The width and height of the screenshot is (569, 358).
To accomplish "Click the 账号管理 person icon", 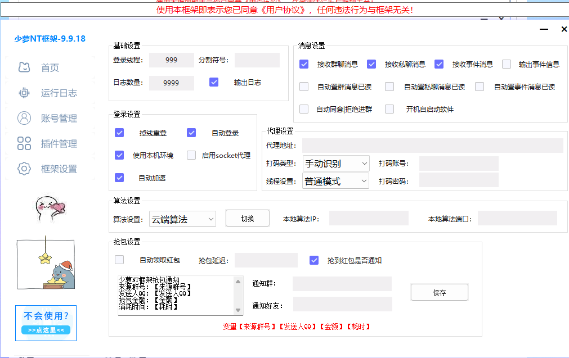I will tap(24, 119).
